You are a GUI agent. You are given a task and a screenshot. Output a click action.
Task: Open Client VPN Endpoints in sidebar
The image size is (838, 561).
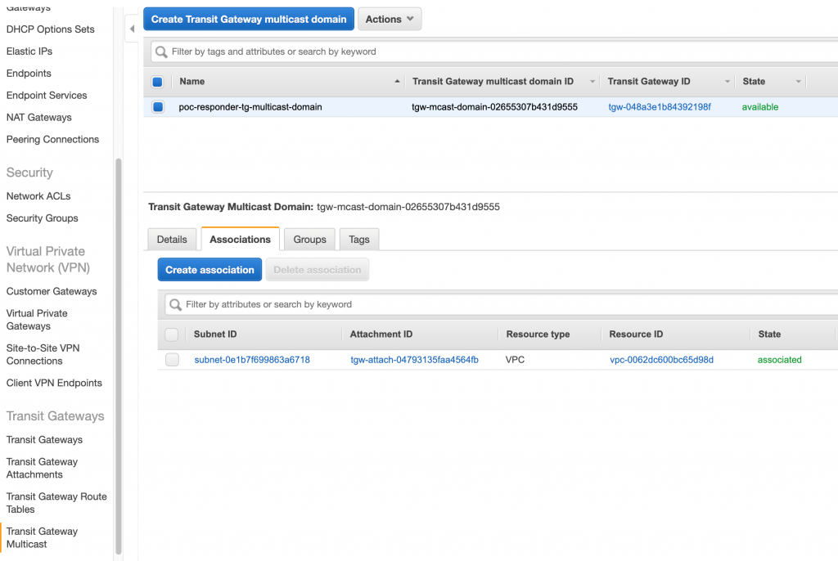click(54, 383)
